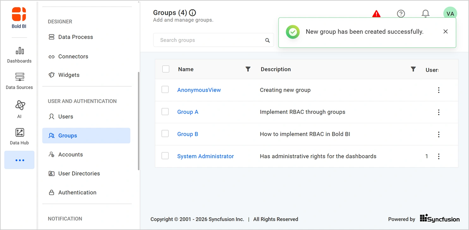469x230 pixels.
Task: Go to User Directories settings
Action: point(86,173)
